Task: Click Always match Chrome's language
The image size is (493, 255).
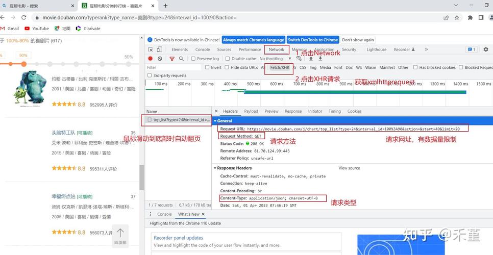Action: tap(254, 40)
